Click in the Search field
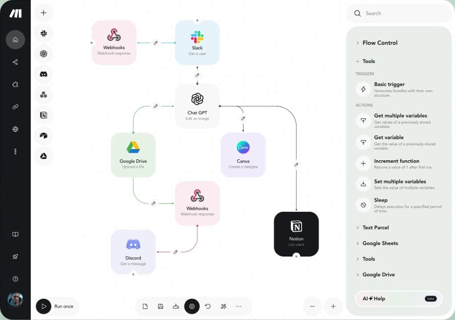The image size is (455, 320). click(x=399, y=13)
